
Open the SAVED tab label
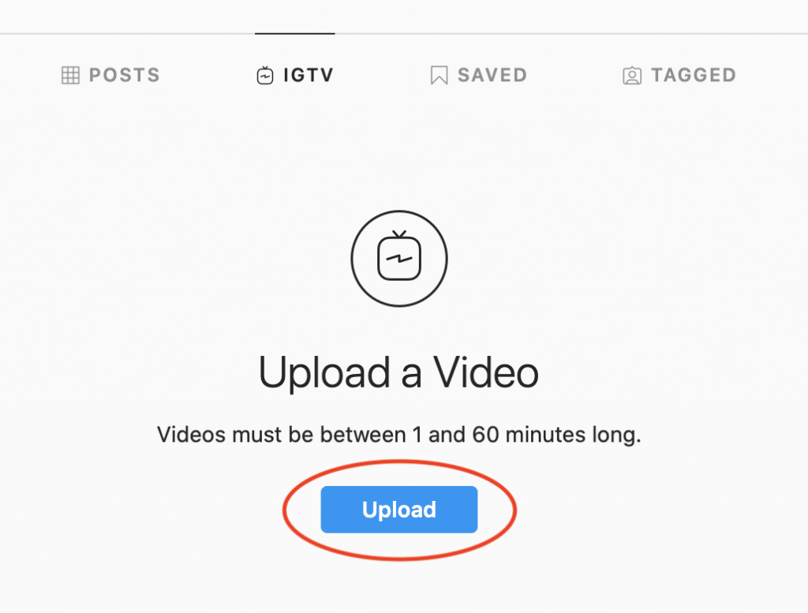pos(492,75)
